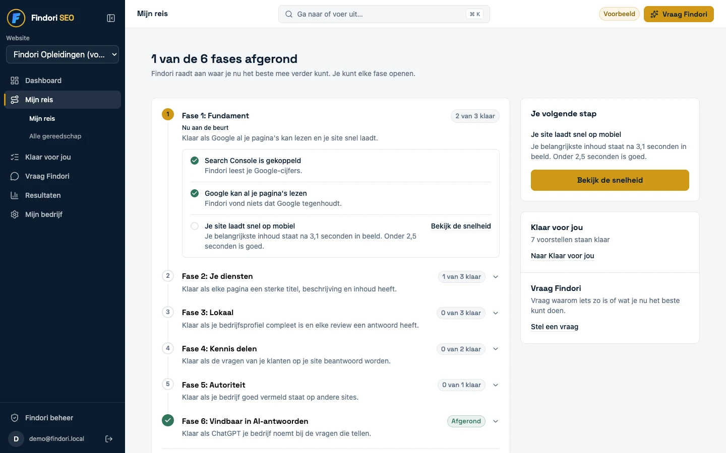The image size is (726, 453).
Task: Expand Fase 6: Vindbaar in AI-antwoorden chevron
Action: [496, 421]
